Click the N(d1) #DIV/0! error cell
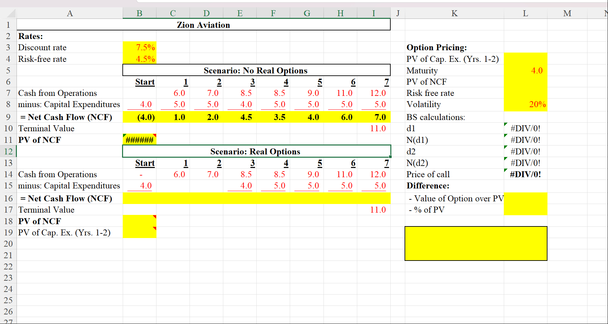This screenshot has height=324, width=608. [x=526, y=140]
